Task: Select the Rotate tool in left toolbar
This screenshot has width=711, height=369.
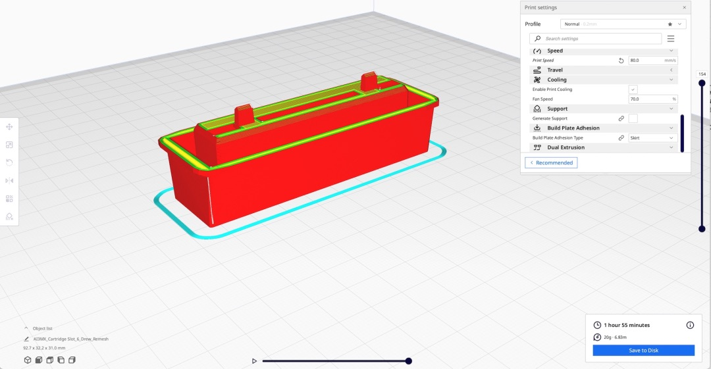Action: [x=9, y=162]
